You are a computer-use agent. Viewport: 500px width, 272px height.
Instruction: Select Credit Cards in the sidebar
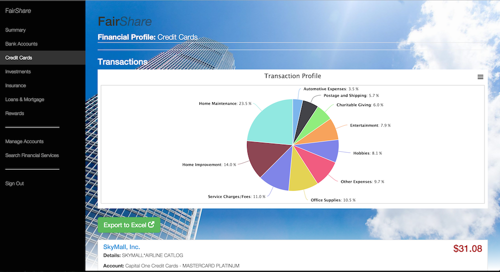click(x=18, y=58)
